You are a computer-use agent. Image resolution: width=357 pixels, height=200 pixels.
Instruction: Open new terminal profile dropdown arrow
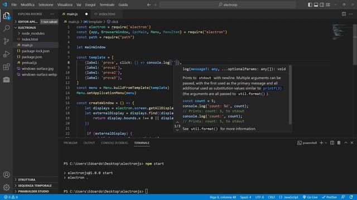coord(326,143)
